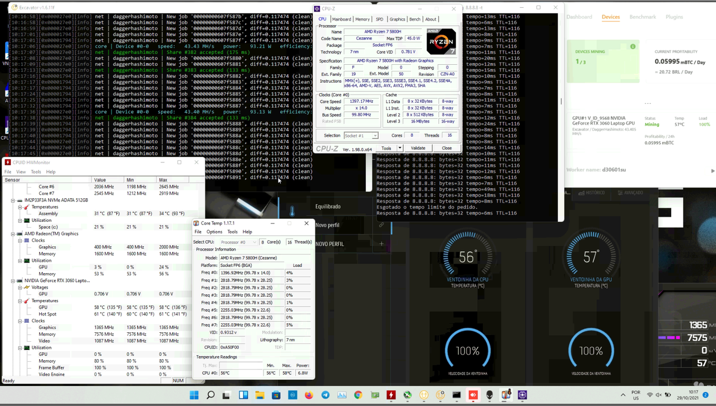
Task: Select the Equilibrado thermal profile
Action: [x=328, y=207]
